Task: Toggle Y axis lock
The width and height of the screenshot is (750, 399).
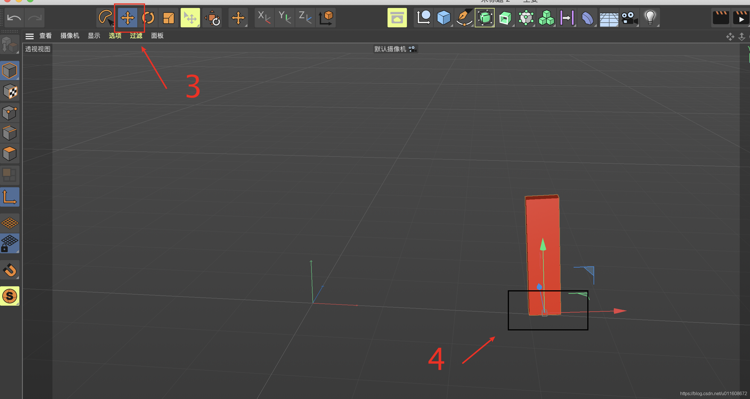Action: [x=284, y=18]
